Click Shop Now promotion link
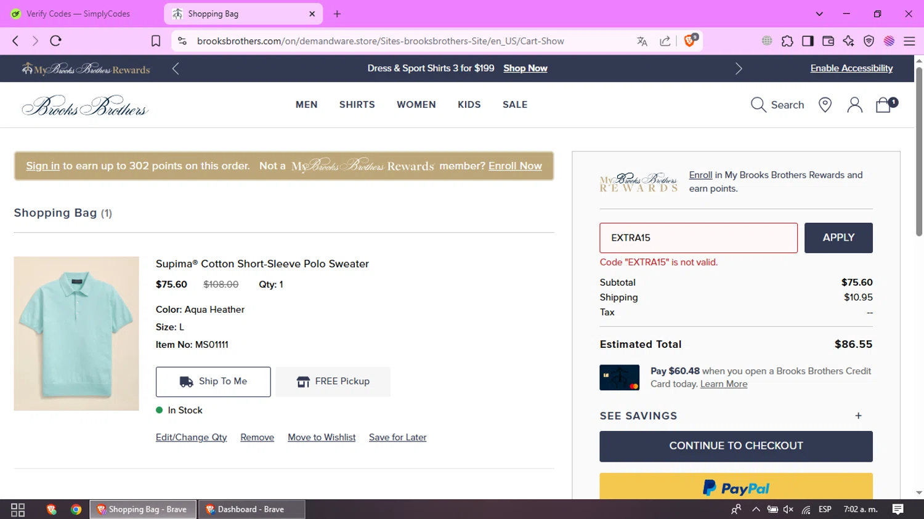924x519 pixels. (525, 68)
